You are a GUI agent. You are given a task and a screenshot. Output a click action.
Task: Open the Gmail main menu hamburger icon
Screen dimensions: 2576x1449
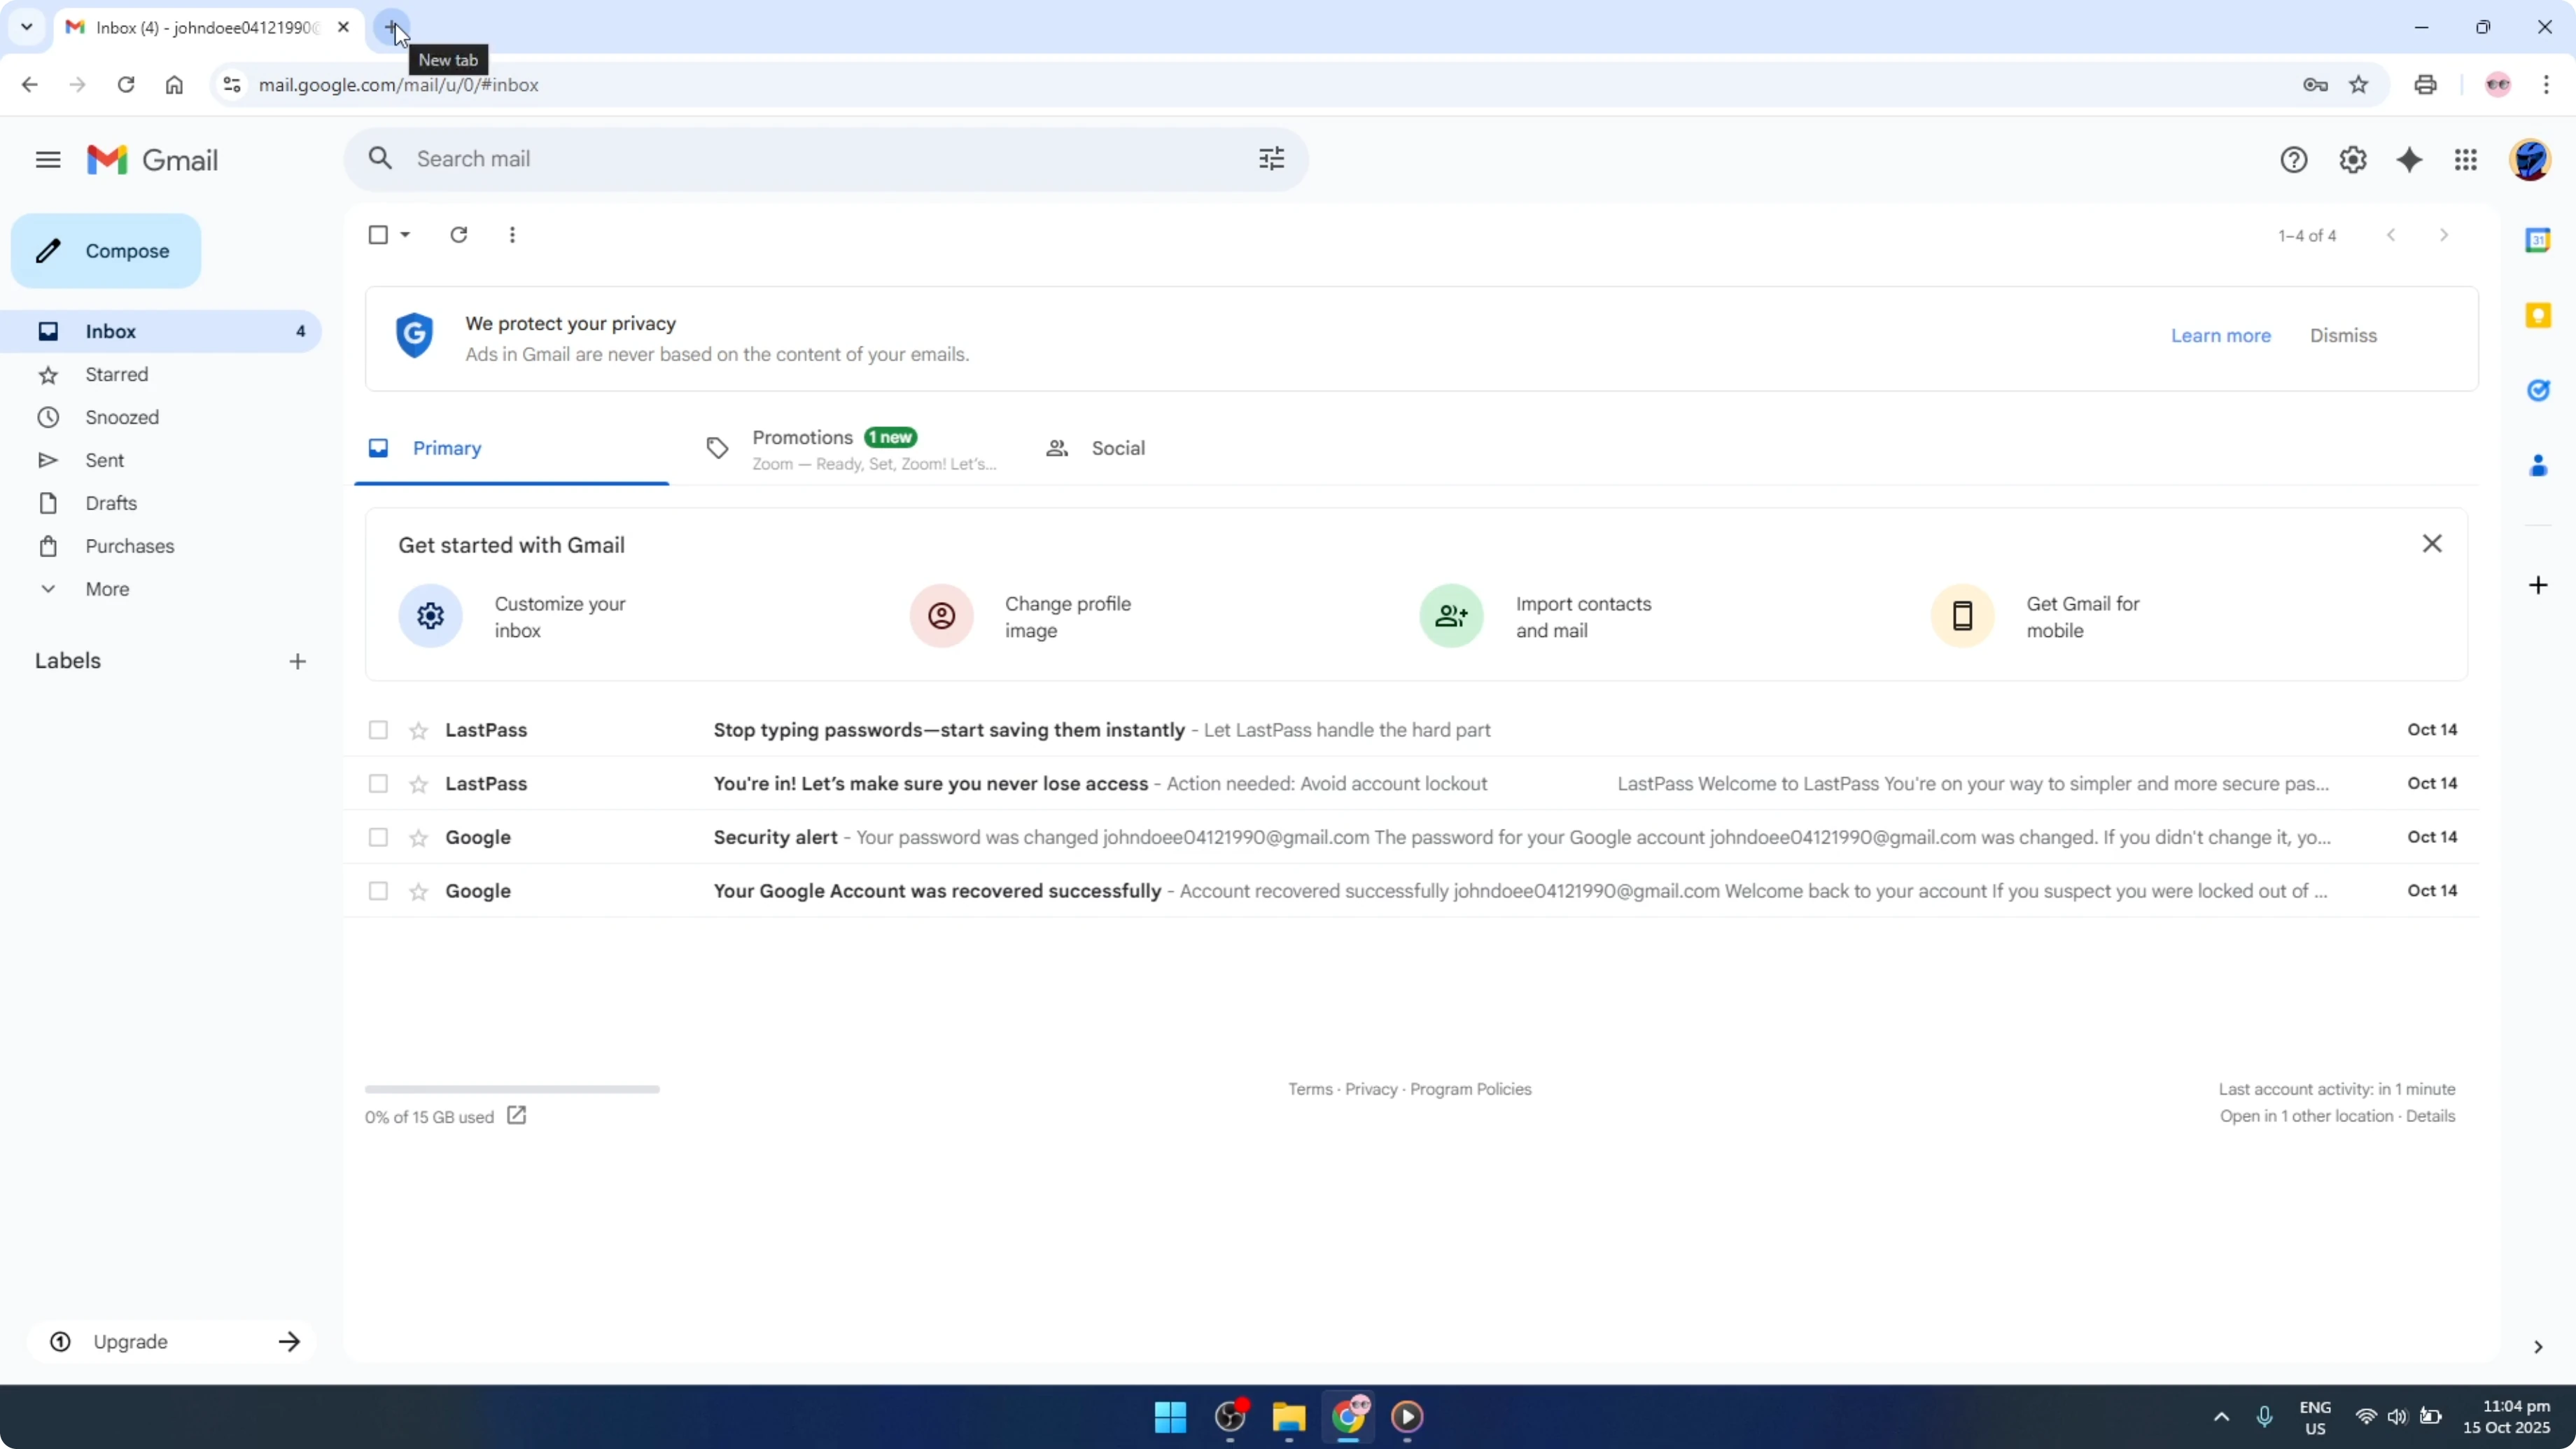(48, 160)
